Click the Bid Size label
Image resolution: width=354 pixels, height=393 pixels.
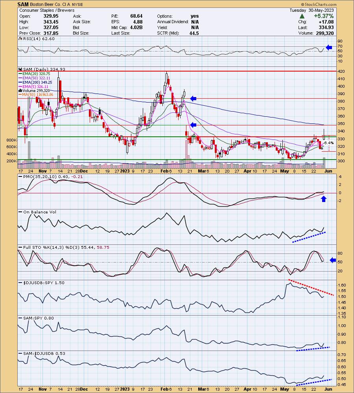pyautogui.click(x=82, y=33)
